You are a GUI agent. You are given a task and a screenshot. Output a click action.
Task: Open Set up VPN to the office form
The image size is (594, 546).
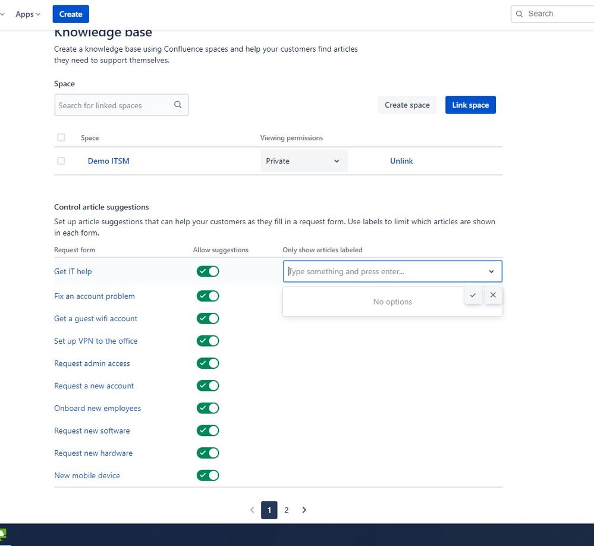(96, 341)
